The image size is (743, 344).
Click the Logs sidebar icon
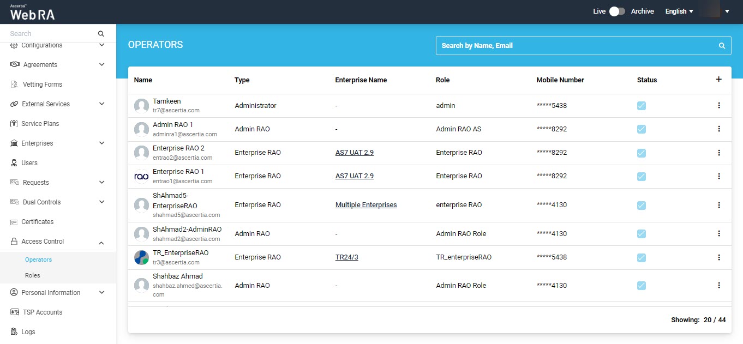tap(14, 332)
